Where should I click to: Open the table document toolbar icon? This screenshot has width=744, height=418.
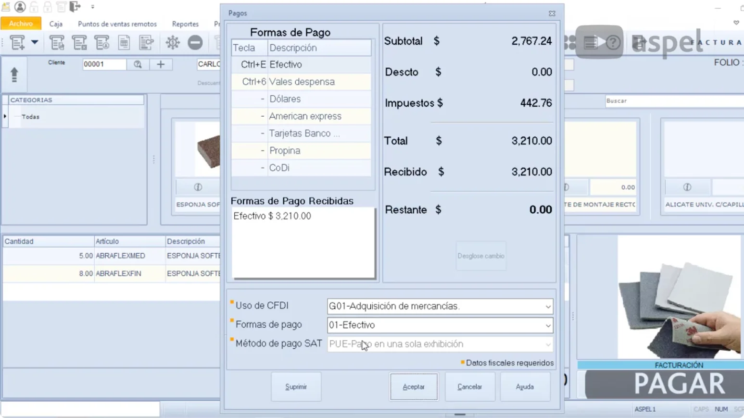tap(124, 43)
